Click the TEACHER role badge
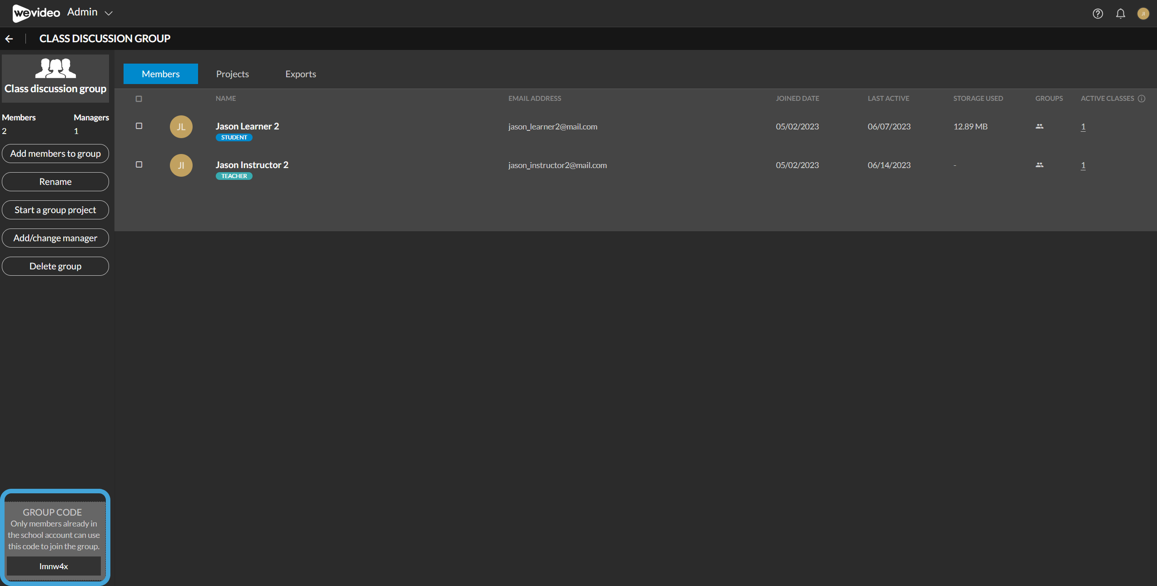The width and height of the screenshot is (1157, 586). [234, 176]
